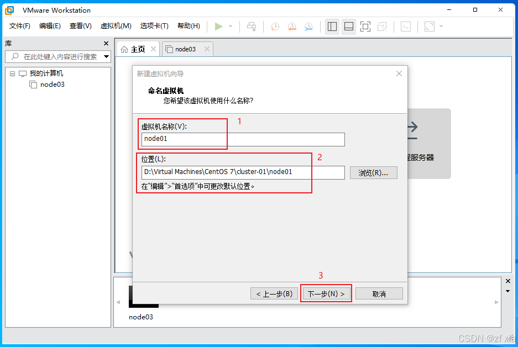This screenshot has height=347, width=518.
Task: Open the stretch display dropdown arrow
Action: click(x=441, y=27)
